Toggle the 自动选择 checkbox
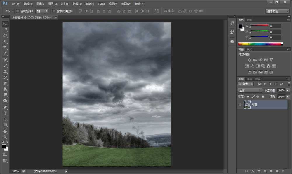Image resolution: width=292 pixels, height=174 pixels. [x=18, y=11]
